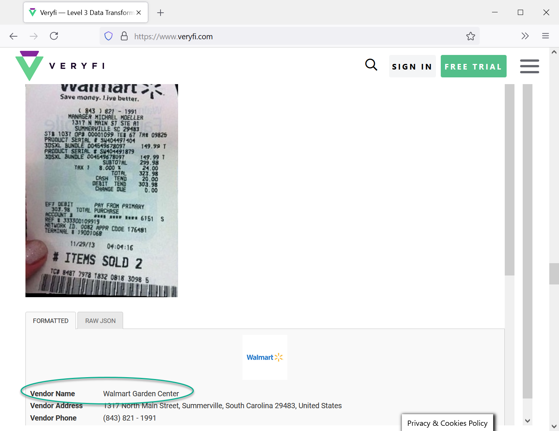Click the SIGN IN button
Viewport: 559px width, 431px height.
(x=412, y=67)
